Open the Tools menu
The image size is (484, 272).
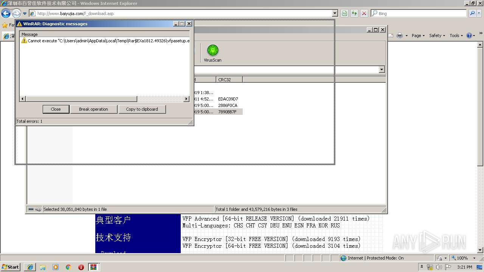coord(456,36)
